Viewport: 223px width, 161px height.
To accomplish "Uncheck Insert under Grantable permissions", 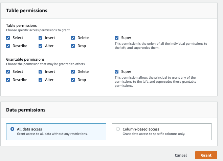I will click(x=41, y=72).
